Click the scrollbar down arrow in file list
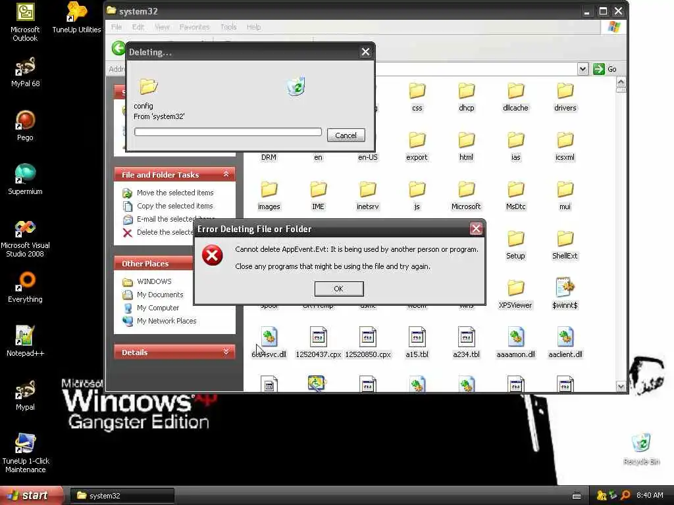The width and height of the screenshot is (674, 505). [x=621, y=386]
